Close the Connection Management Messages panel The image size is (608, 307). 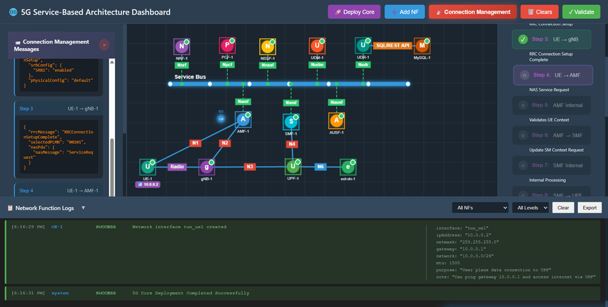104,45
